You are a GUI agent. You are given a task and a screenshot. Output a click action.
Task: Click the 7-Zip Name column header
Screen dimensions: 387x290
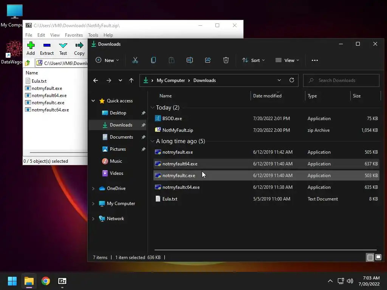32,73
